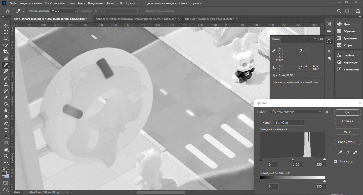Switch to the rui-guo-12a.jpg tab

pyautogui.click(x=210, y=19)
